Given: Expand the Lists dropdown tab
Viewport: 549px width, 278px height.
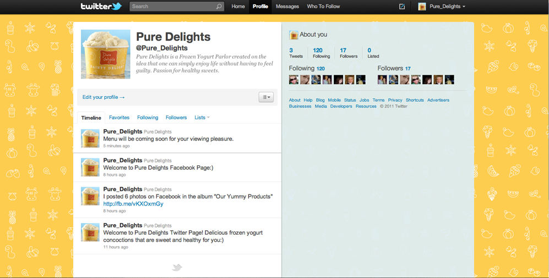Looking at the screenshot, I should point(202,118).
